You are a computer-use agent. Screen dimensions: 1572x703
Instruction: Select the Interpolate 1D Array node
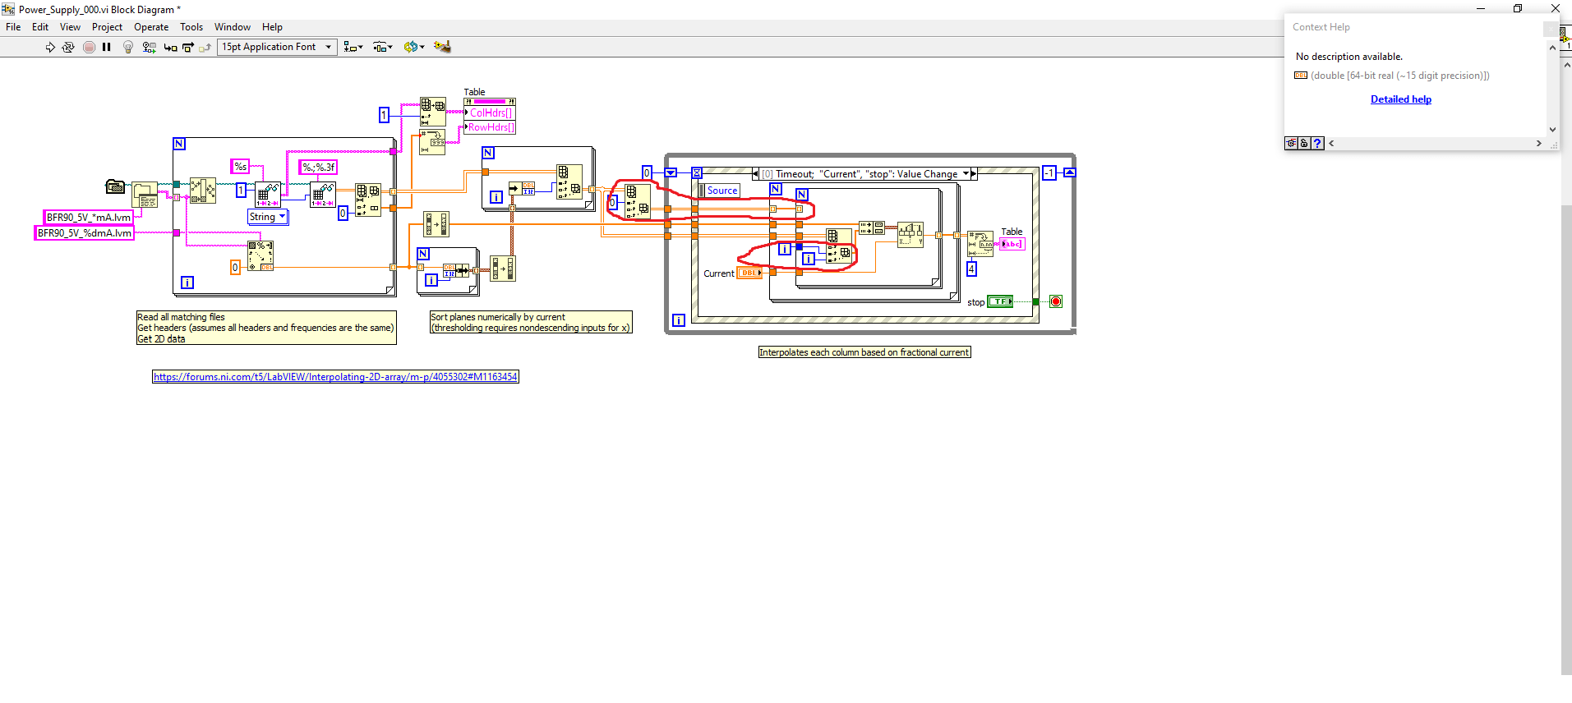point(910,234)
